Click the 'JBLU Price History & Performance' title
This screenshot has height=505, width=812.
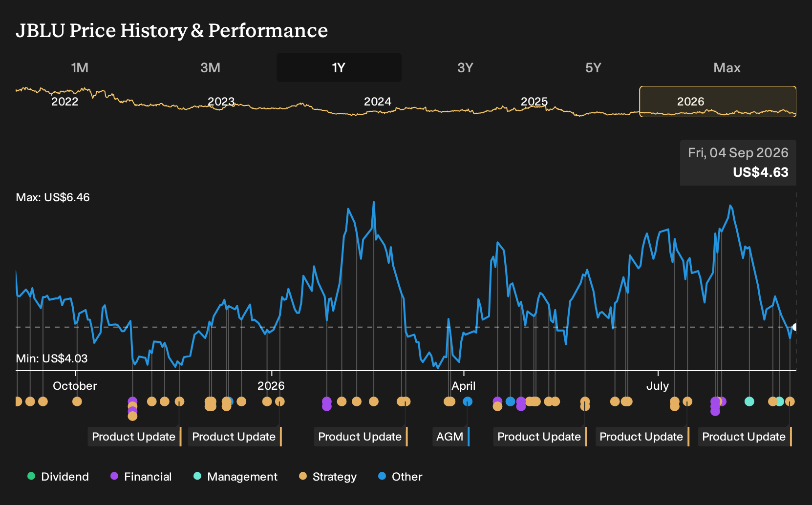[172, 30]
